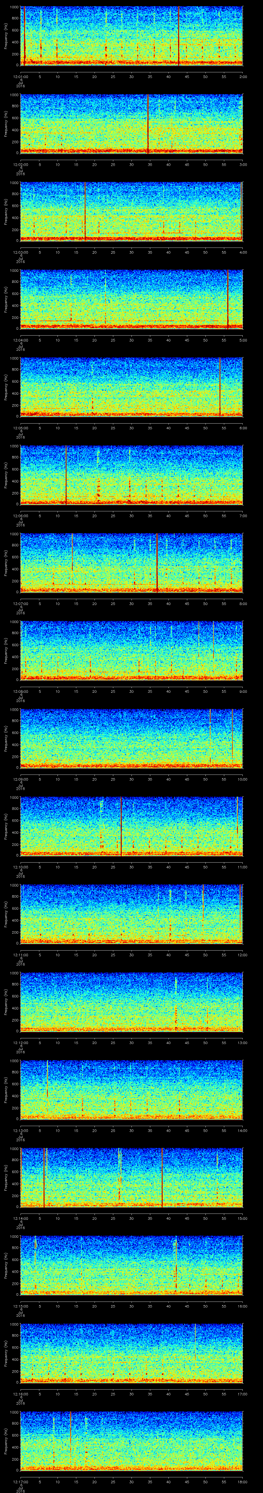263x1493 pixels.
Task: Open the spectrogram panel starting at 12:08:00
Action: pyautogui.click(x=132, y=651)
